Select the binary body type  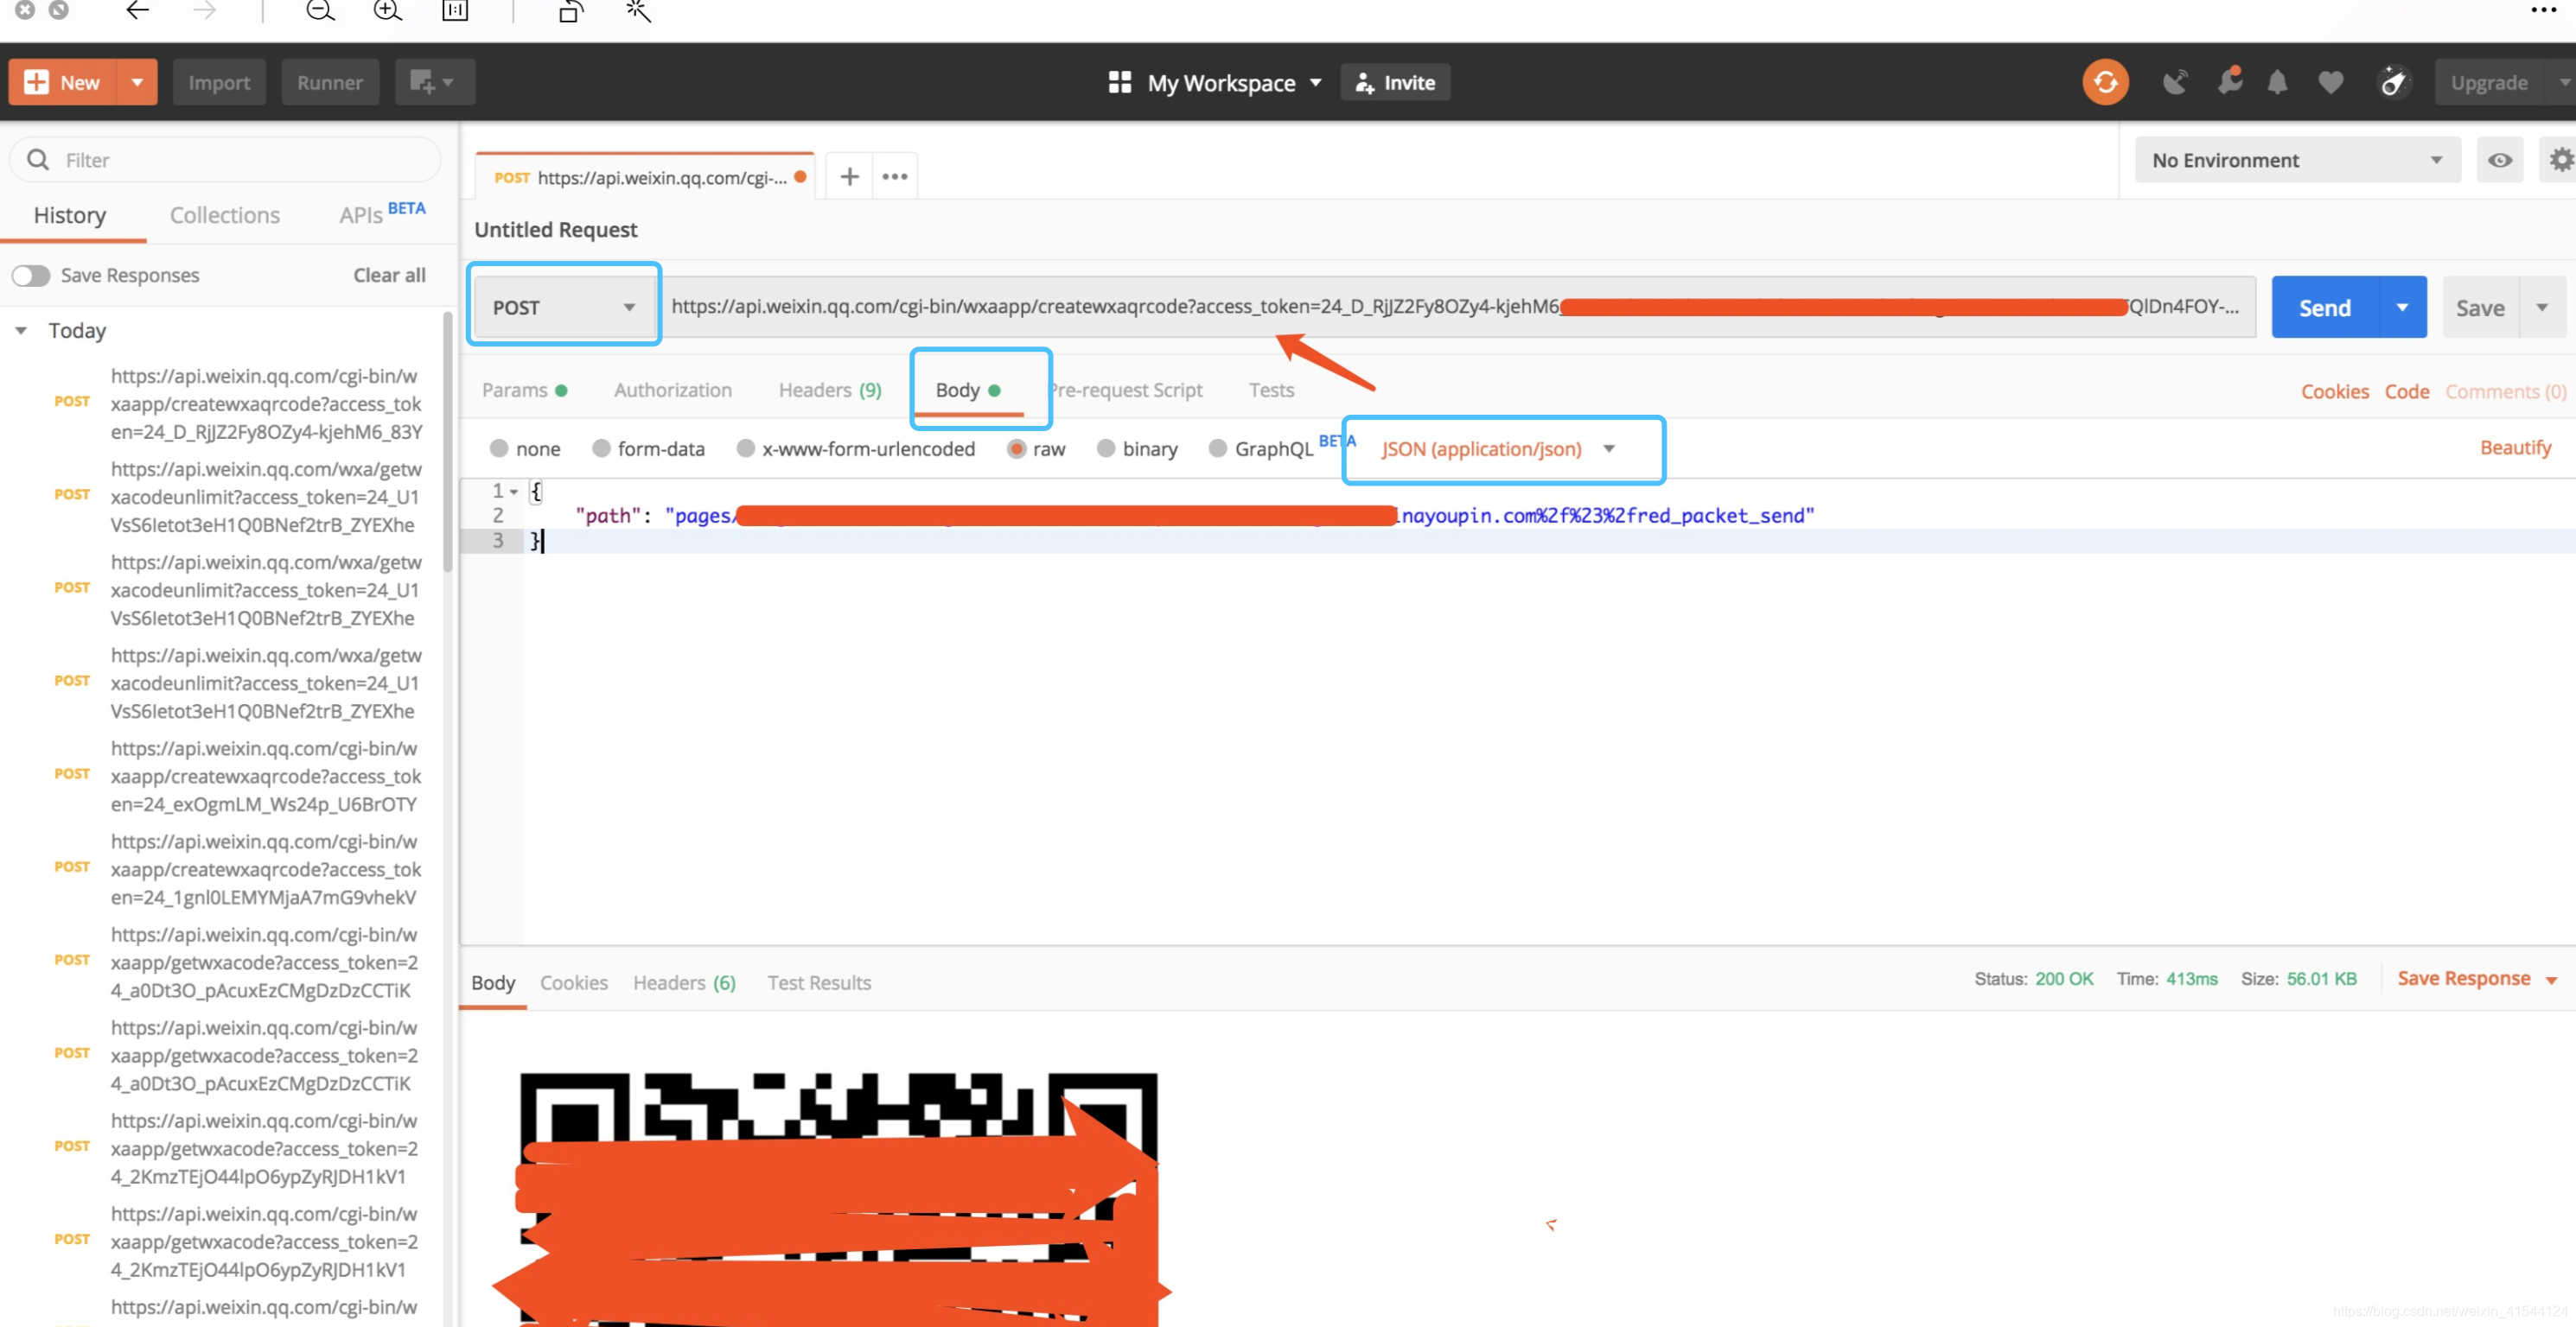click(1105, 448)
